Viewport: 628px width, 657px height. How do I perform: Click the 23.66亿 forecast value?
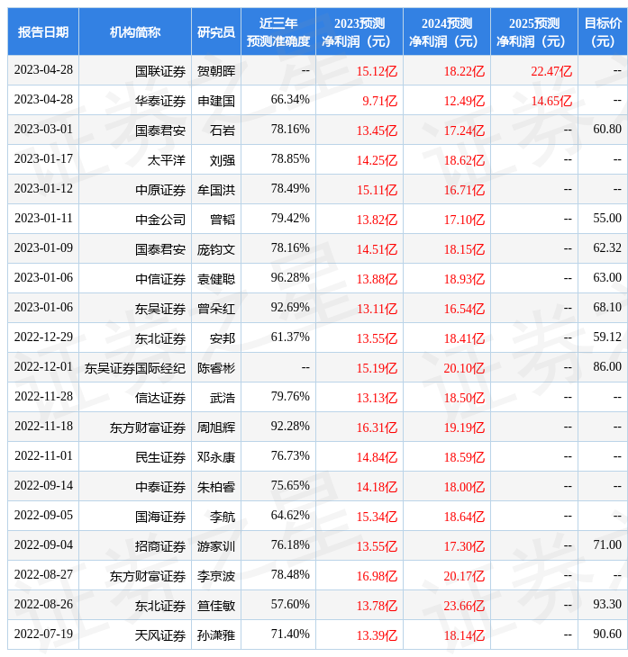pos(464,607)
